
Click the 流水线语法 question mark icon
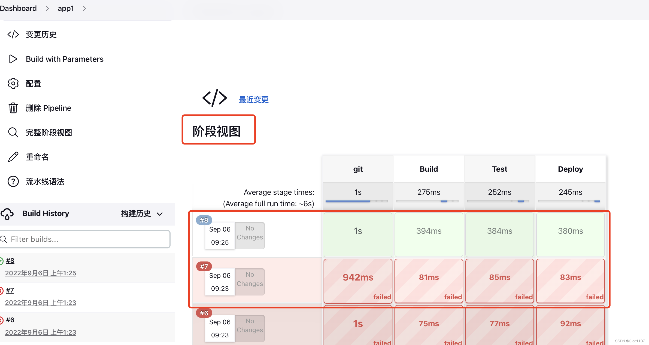[13, 181]
